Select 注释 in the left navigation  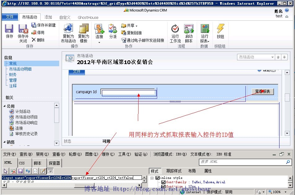pos(13,86)
